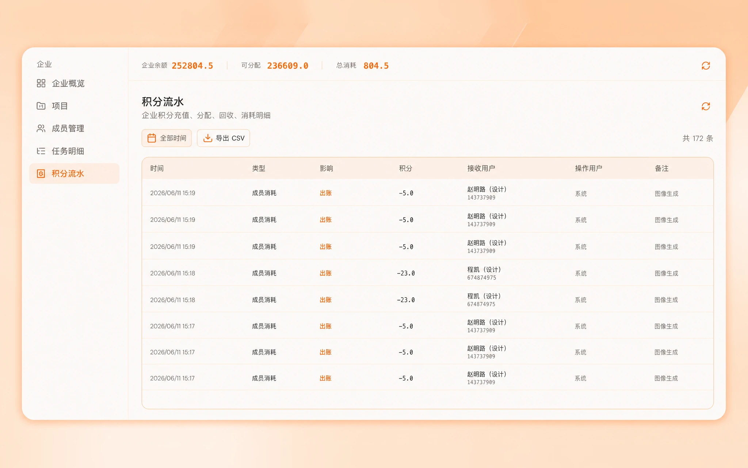
Task: Click 图像生成 in the first row
Action: coord(667,194)
